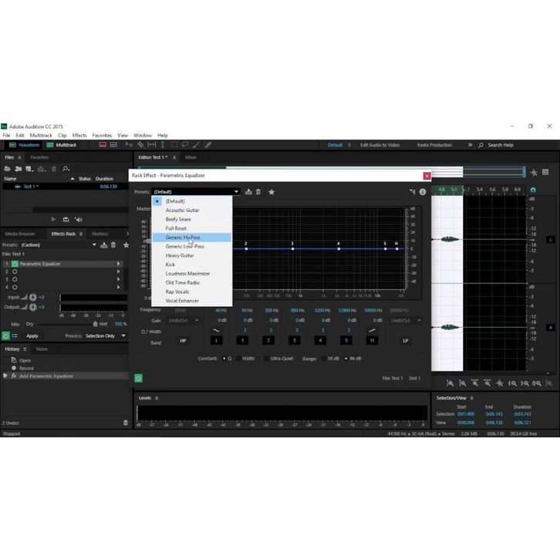Viewport: 560px width, 560px height.
Task: Select the 30 dB range option
Action: 326,358
